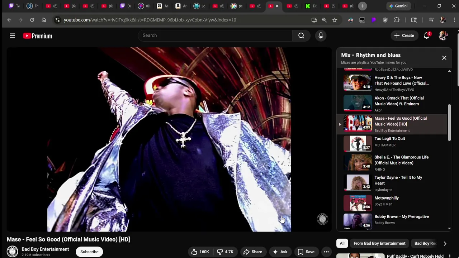
Task: Play Sheila E. The Glamorous Life
Action: point(393,163)
